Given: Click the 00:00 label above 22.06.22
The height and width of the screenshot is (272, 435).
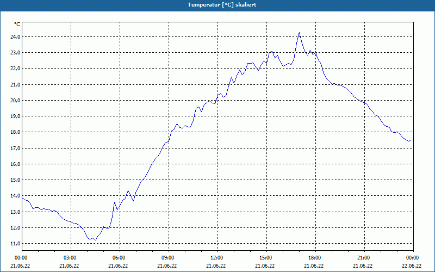Looking at the screenshot, I should (x=412, y=258).
